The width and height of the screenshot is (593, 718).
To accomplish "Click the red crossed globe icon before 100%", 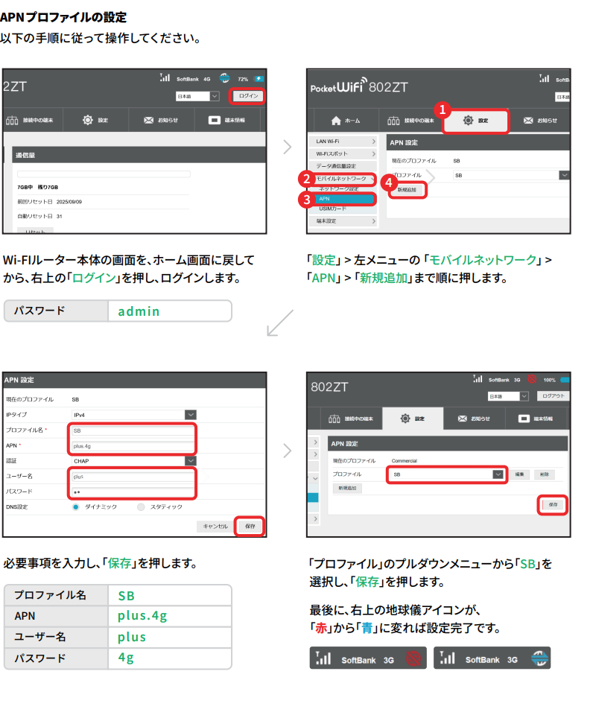I will (532, 379).
